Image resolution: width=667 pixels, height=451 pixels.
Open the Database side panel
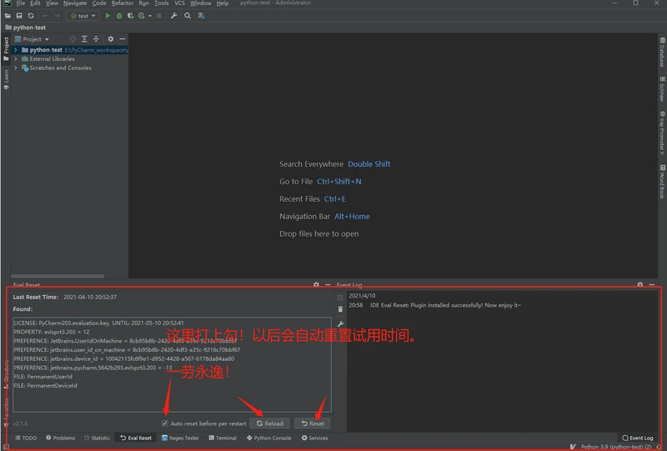pyautogui.click(x=662, y=56)
